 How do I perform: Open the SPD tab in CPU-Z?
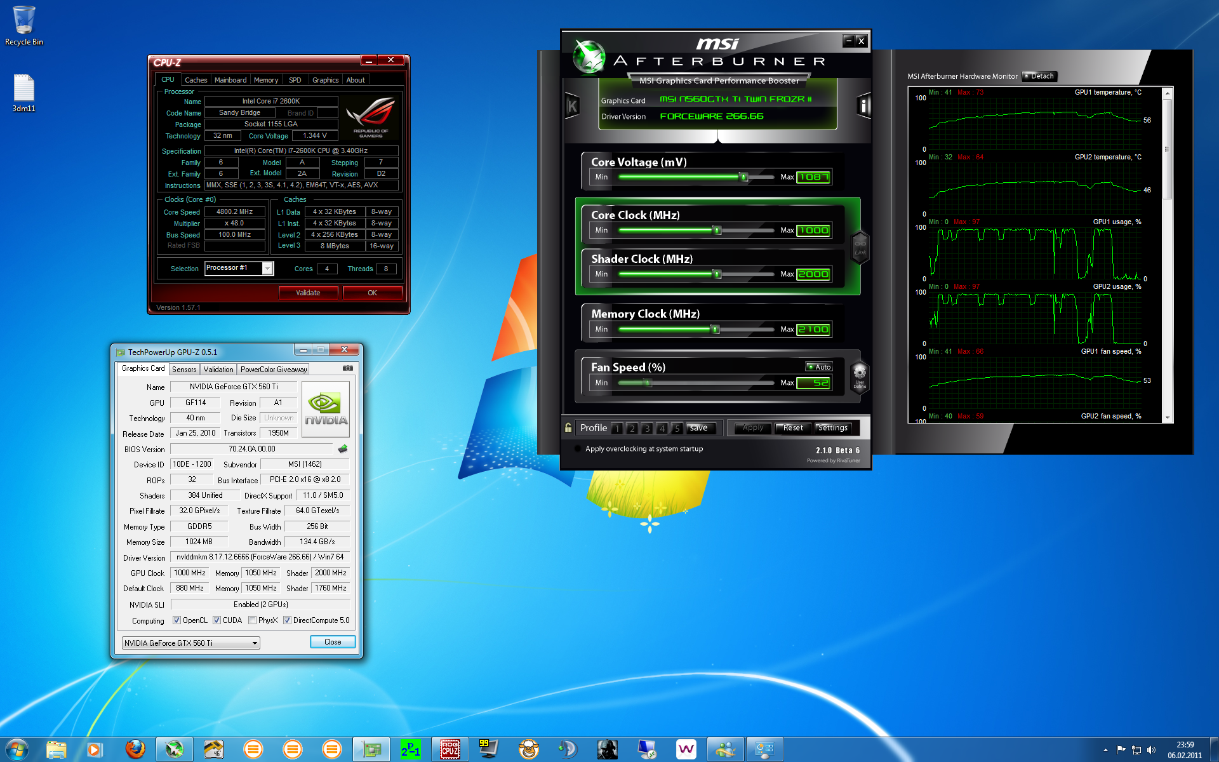pyautogui.click(x=295, y=80)
